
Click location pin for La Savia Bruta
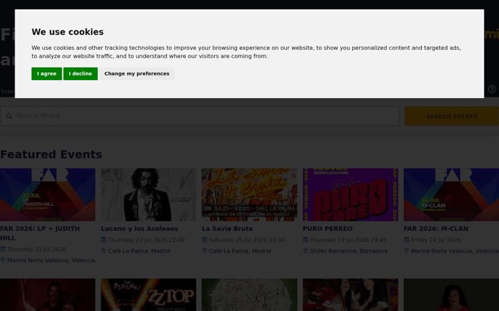pyautogui.click(x=204, y=251)
